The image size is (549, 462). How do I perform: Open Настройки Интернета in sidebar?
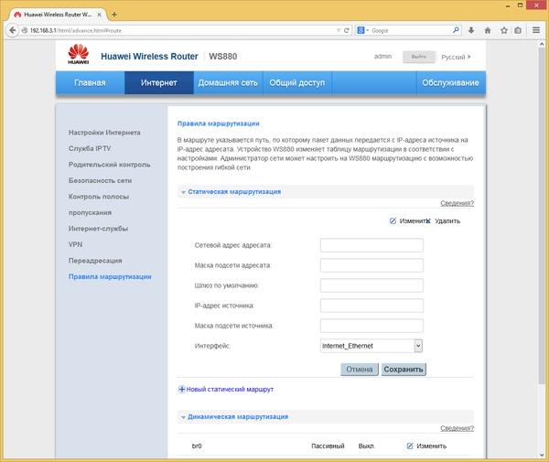[104, 133]
